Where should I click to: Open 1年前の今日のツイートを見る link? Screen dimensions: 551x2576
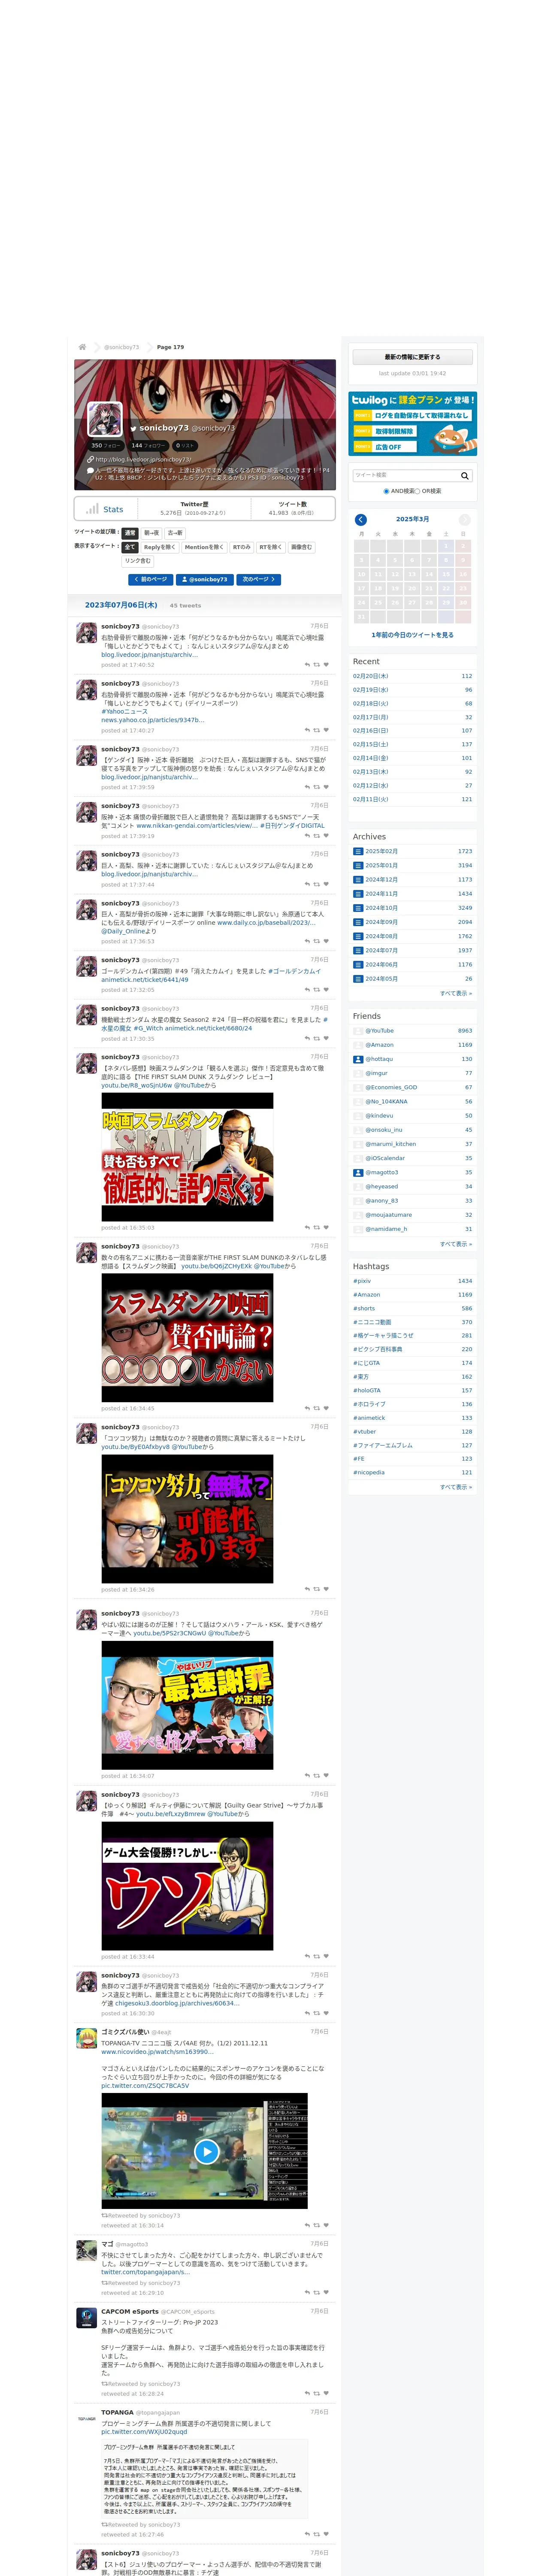[x=412, y=635]
